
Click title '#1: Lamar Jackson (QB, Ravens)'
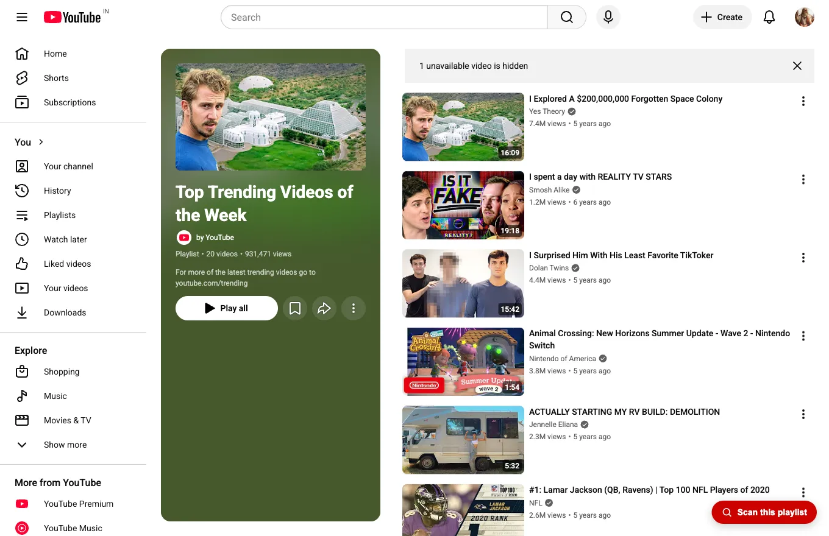649,490
